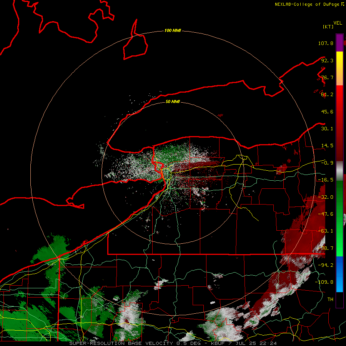Click the "50 NMI" range ring label

click(173, 101)
